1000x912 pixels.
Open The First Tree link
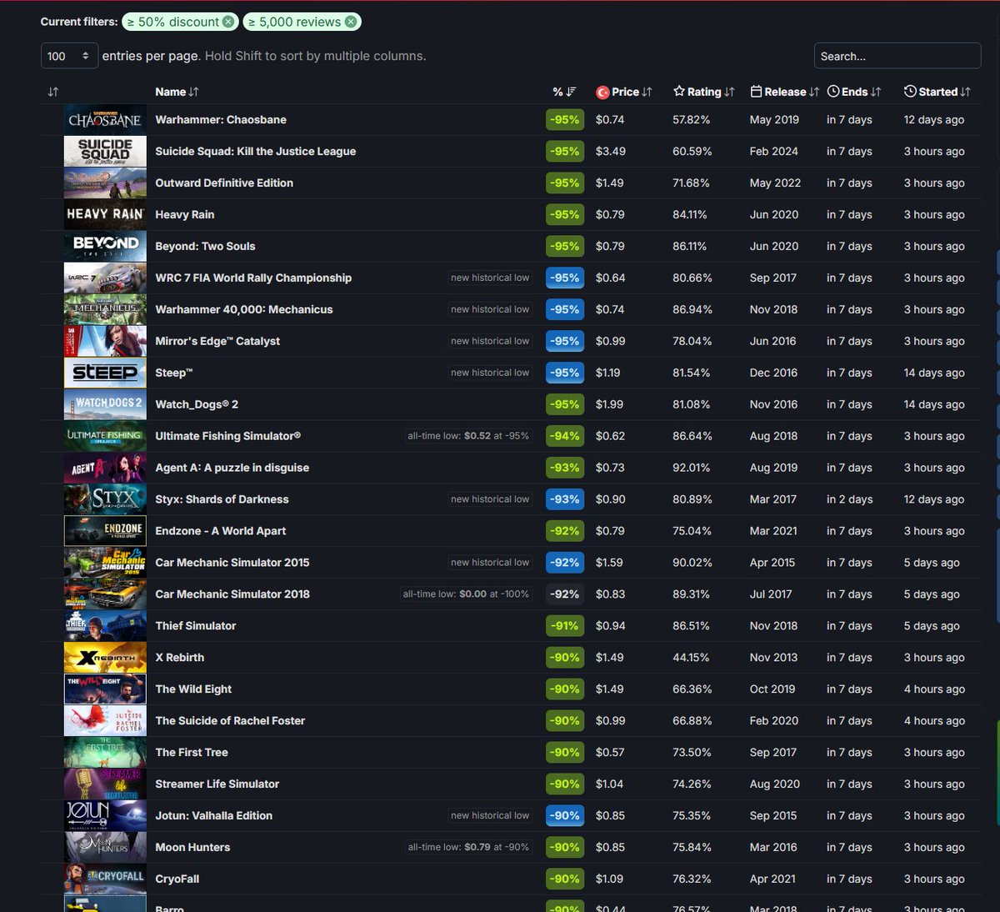[x=192, y=754]
